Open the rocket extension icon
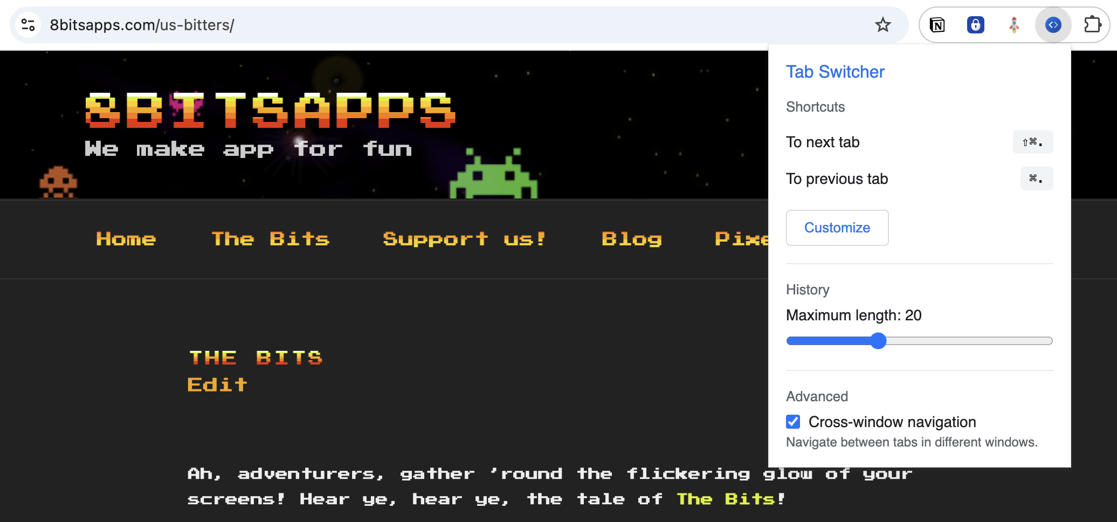The image size is (1117, 522). click(x=1014, y=25)
